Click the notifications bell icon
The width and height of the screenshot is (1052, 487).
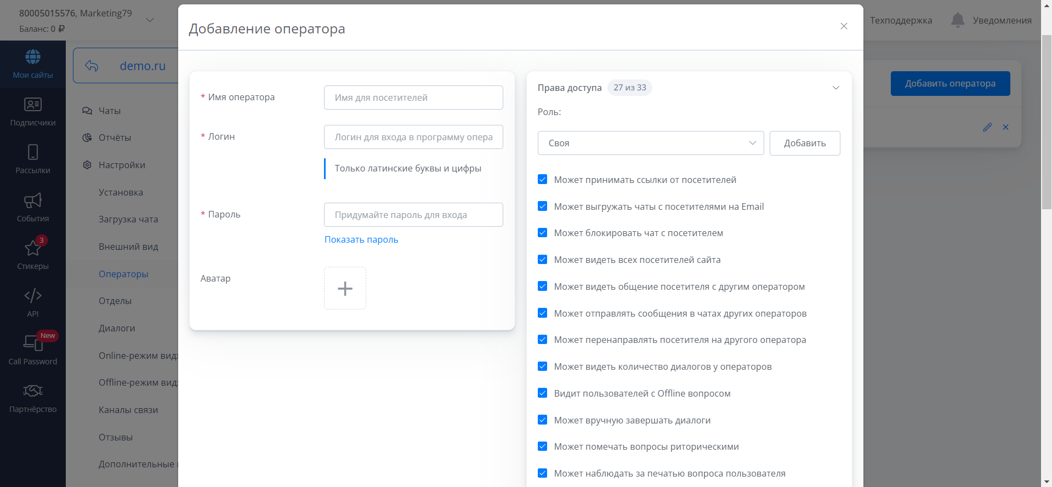pos(957,20)
